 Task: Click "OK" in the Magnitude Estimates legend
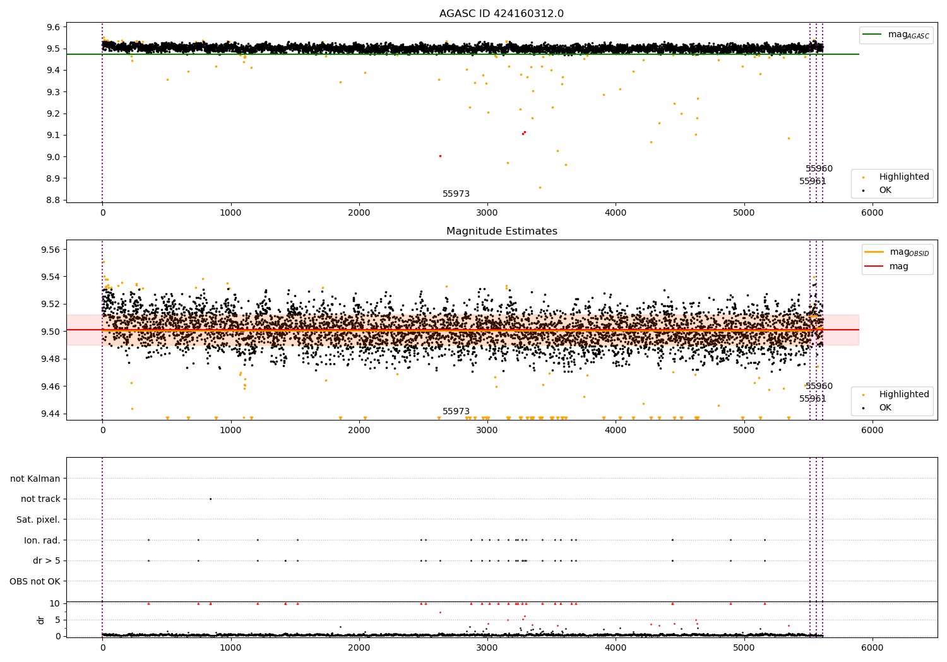point(878,407)
